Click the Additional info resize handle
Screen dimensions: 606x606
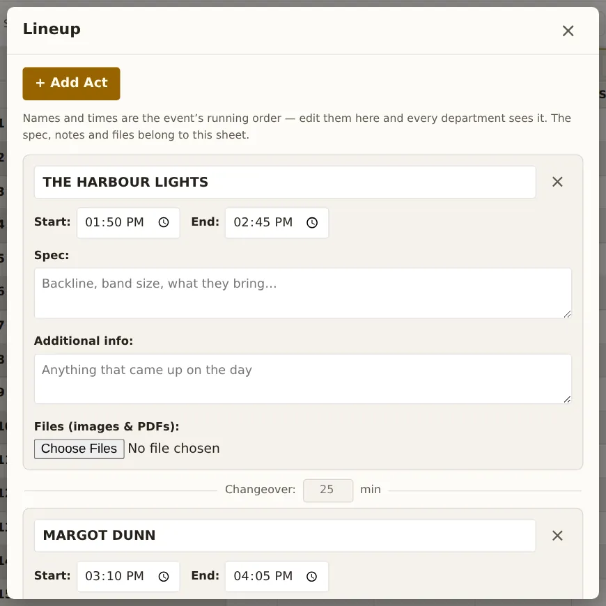click(567, 400)
